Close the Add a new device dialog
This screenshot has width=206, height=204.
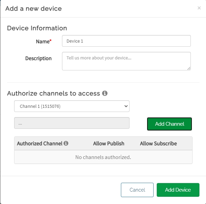coord(199,8)
